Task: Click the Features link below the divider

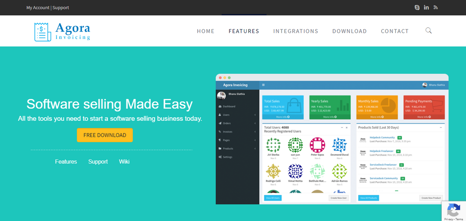Action: click(66, 162)
